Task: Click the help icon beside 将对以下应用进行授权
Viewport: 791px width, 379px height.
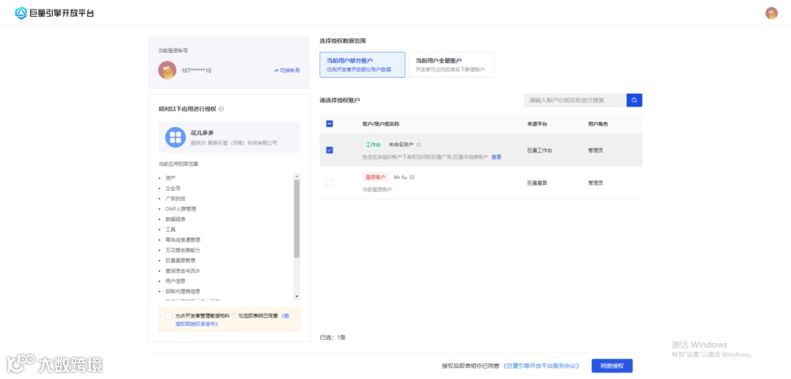Action: pos(221,109)
